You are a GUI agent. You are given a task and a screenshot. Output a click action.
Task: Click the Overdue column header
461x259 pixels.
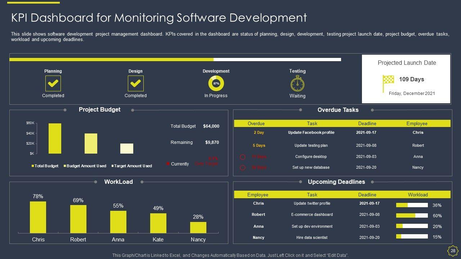pos(256,124)
